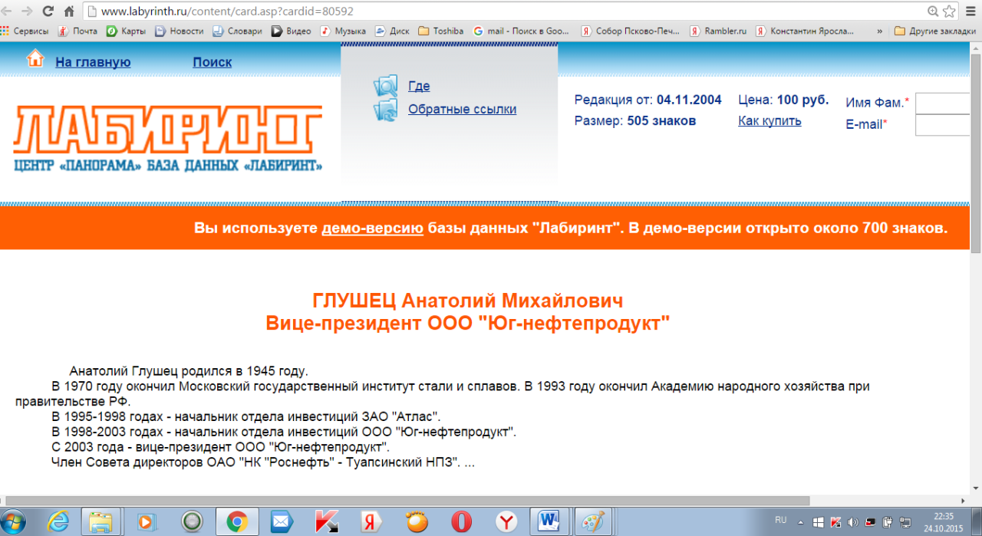Open the Другие закладки folder
Screen dimensions: 982x536
click(x=935, y=31)
